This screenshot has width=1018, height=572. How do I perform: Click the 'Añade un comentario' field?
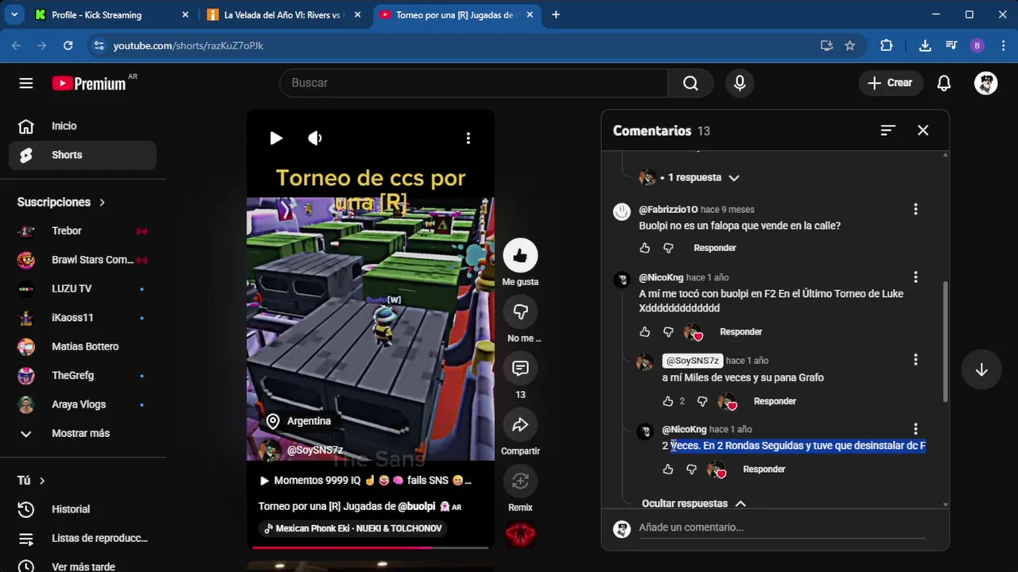(782, 528)
